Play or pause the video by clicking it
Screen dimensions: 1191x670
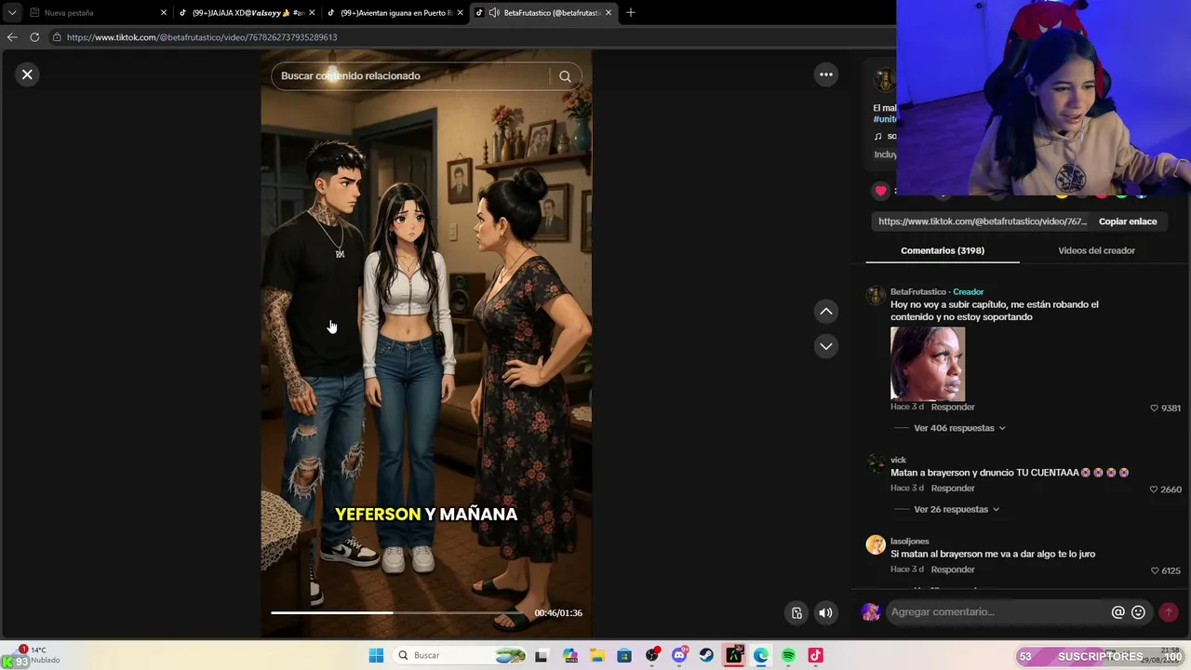tap(426, 344)
